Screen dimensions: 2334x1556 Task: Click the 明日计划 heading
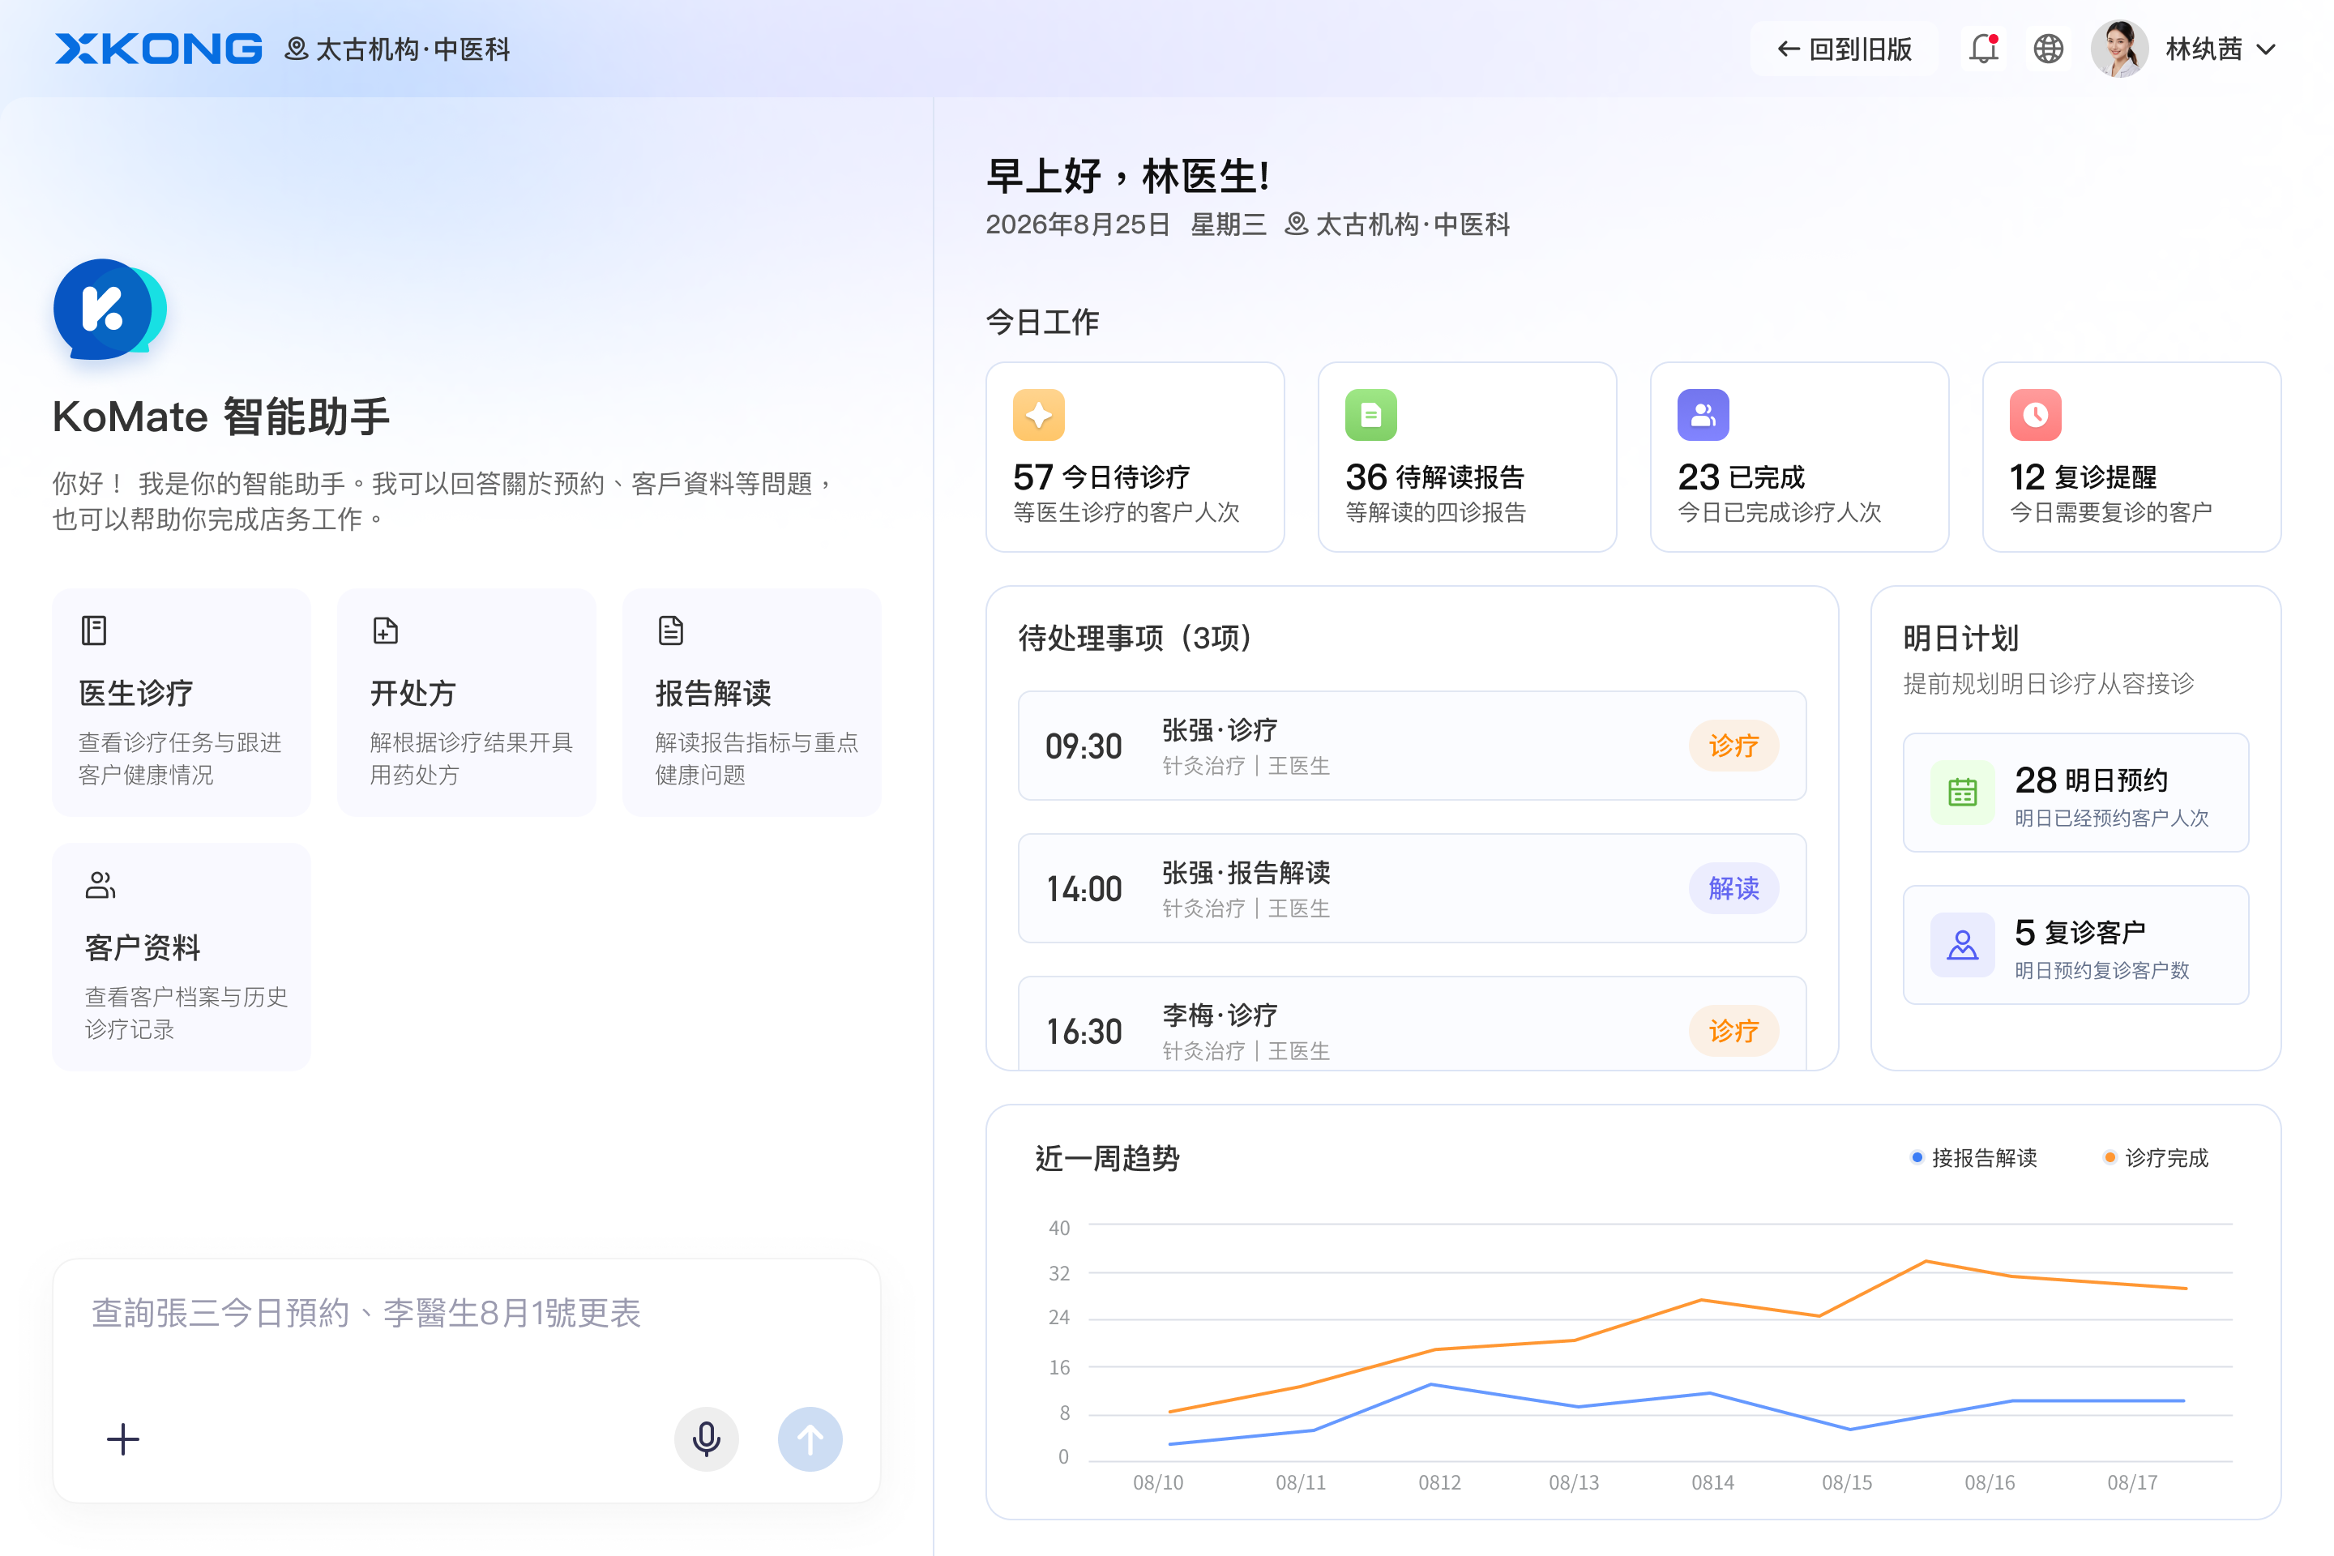(x=1961, y=637)
